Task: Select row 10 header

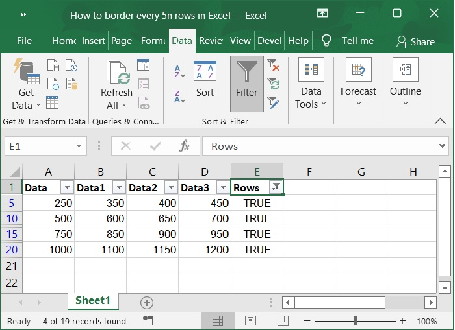Action: [12, 218]
